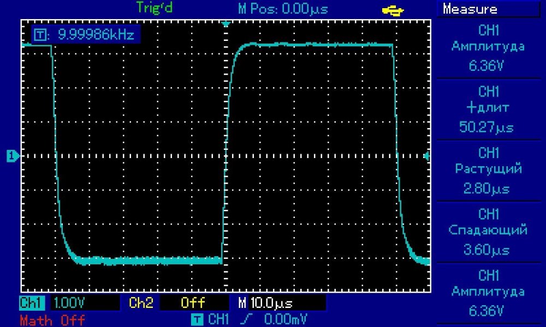Viewport: 546px width, 327px height.
Task: Toggle the Math Off indicator
Action: (x=52, y=319)
